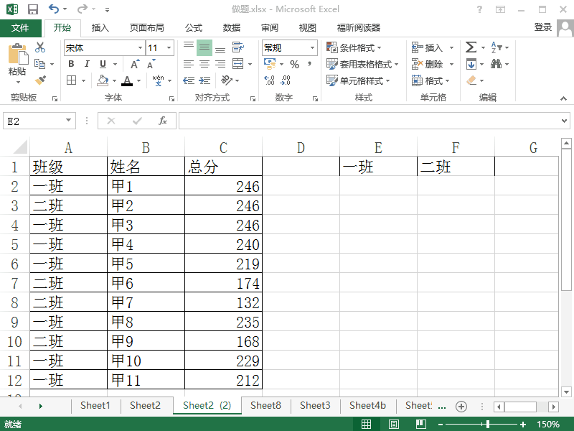574x431 pixels.
Task: Click the AutoSum sigma icon
Action: coord(471,47)
